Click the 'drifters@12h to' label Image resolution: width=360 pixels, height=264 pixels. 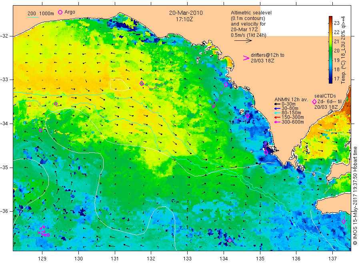click(x=268, y=55)
